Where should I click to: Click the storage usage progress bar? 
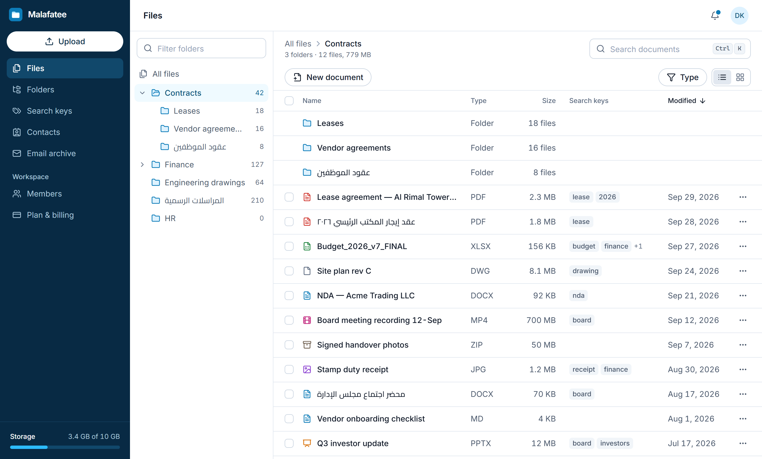[65, 447]
